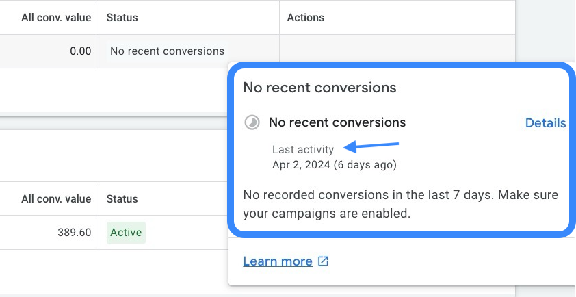Click the blue arrow pointing at Last activity
This screenshot has height=297, width=576.
(x=371, y=146)
